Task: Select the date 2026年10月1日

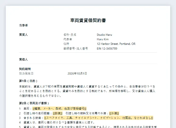Action: click(x=77, y=73)
